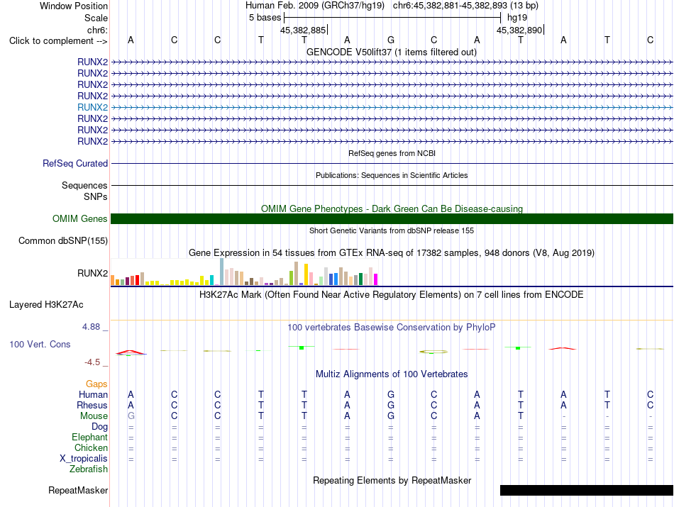Click the OMIM Gene Phenotypes green title

pyautogui.click(x=392, y=208)
